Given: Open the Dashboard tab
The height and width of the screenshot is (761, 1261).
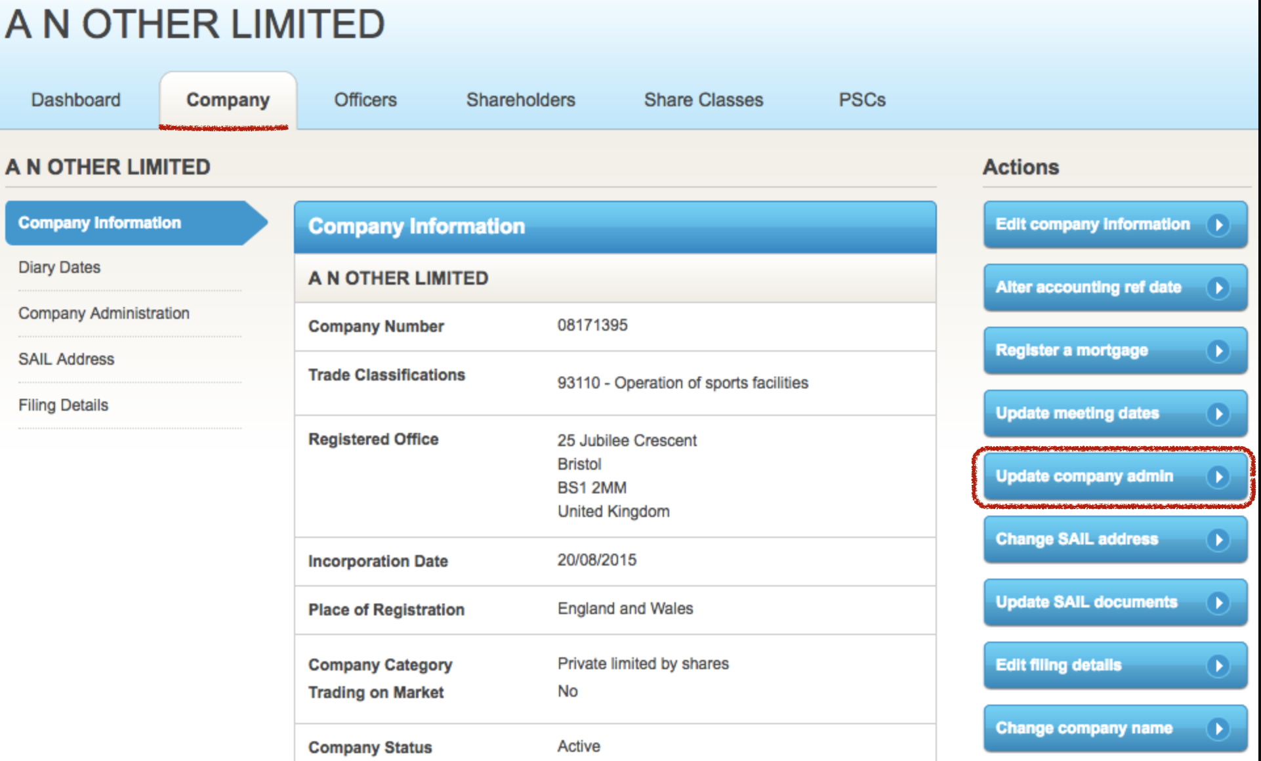Looking at the screenshot, I should click(x=76, y=100).
